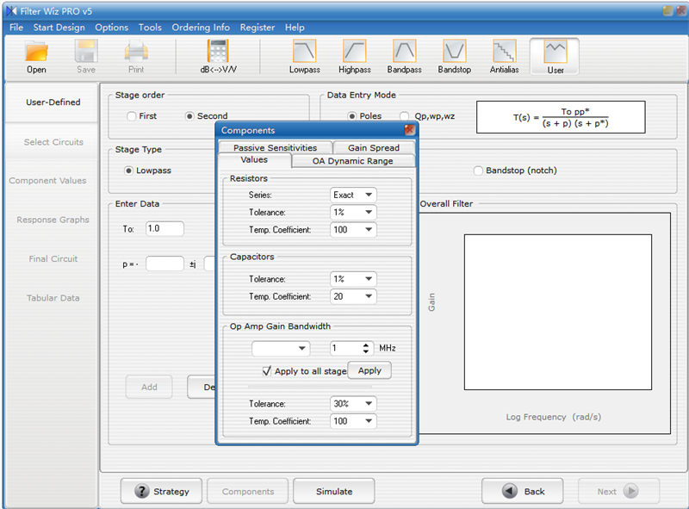Click the Add button
The height and width of the screenshot is (509, 689).
coord(149,387)
